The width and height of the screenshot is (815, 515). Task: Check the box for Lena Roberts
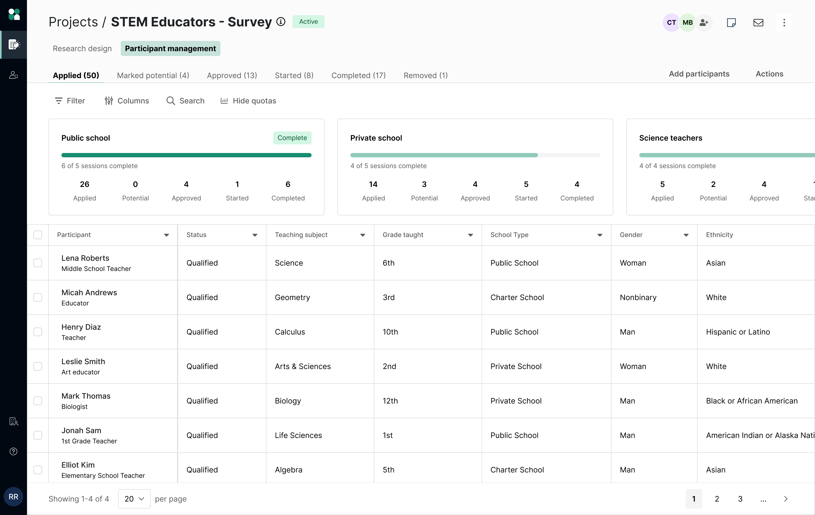[38, 263]
